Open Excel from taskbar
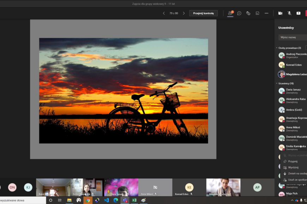 (x=134, y=200)
